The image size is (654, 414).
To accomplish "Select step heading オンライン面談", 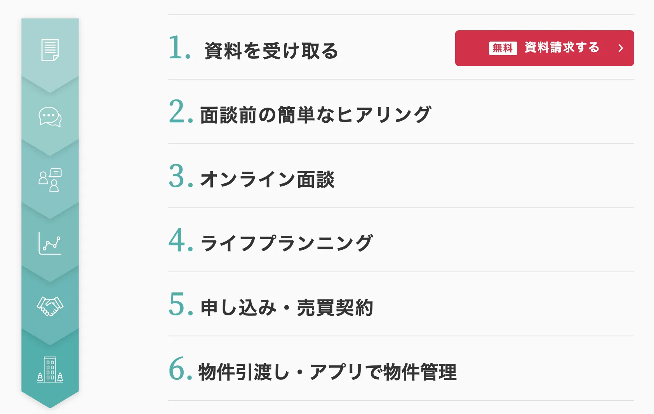I will (267, 179).
